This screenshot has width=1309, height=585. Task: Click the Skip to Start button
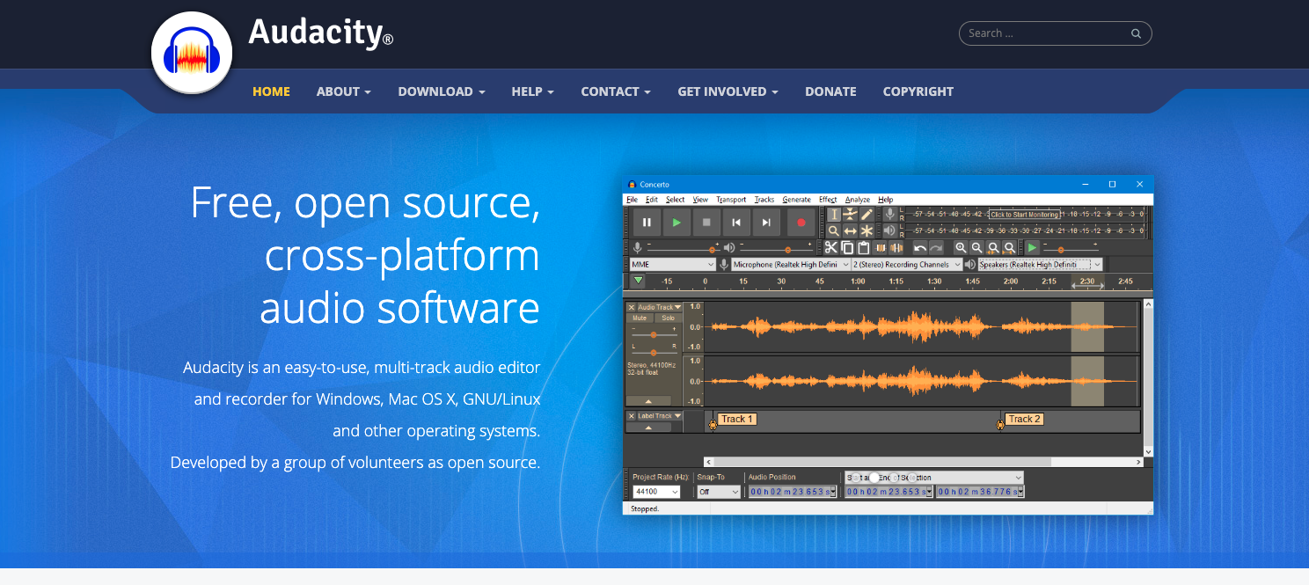736,223
